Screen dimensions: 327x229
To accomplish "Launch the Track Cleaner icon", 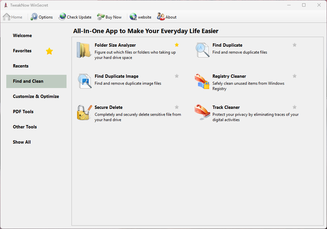I will coord(202,113).
